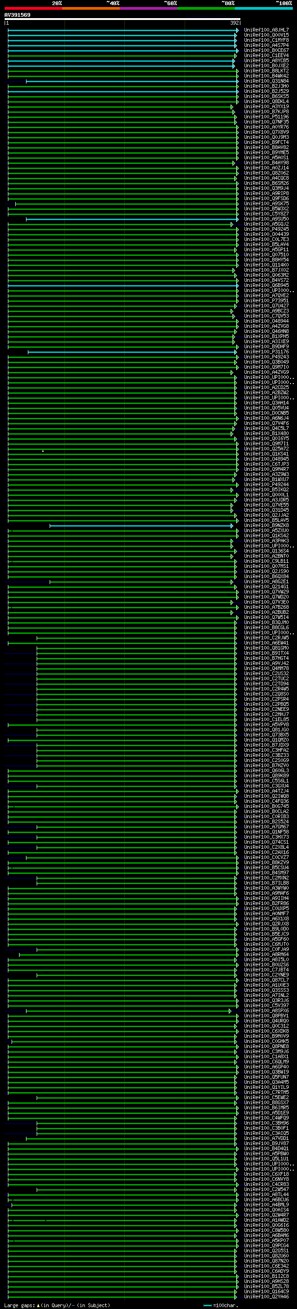Viewport: 297px width, 1309px height.
Task: Select label UniRef100_Q606L3
Action: tap(266, 771)
